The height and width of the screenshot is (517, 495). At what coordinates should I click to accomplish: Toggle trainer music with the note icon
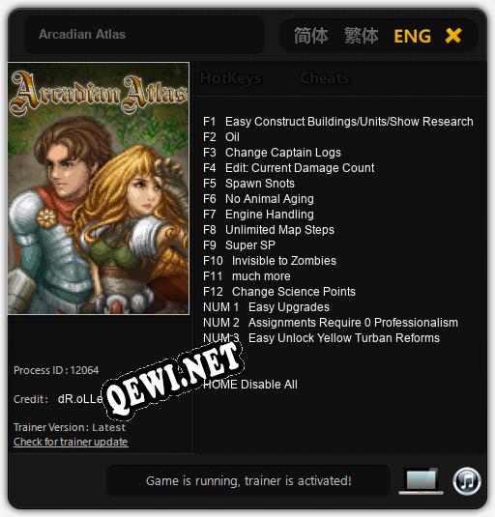466,481
